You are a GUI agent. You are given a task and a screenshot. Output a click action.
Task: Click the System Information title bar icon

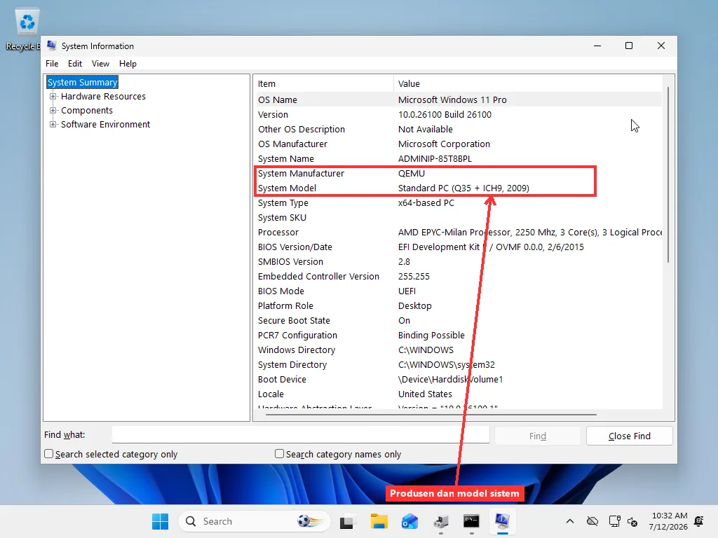tap(52, 46)
